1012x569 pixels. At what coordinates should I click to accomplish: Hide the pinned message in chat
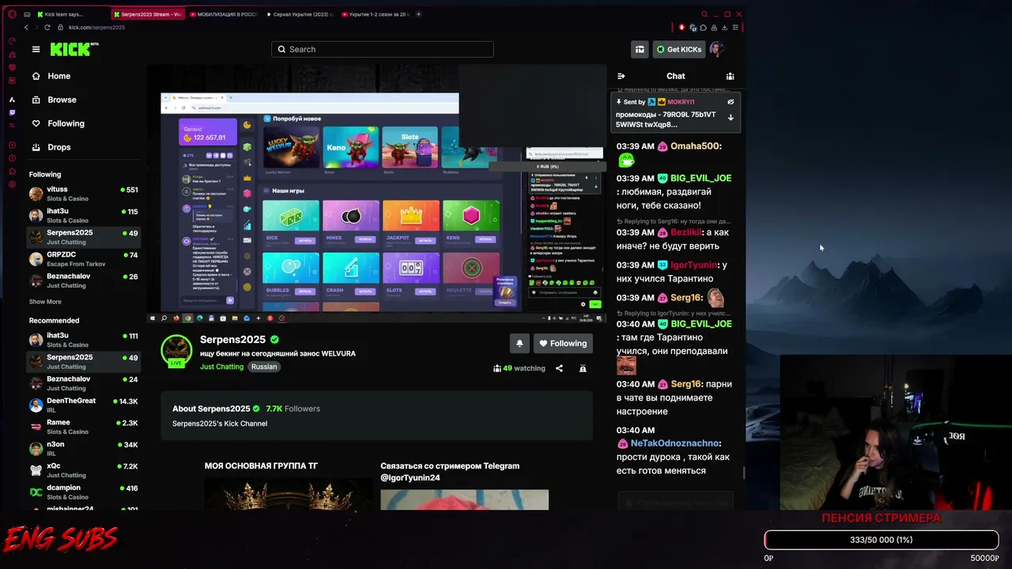tap(731, 102)
